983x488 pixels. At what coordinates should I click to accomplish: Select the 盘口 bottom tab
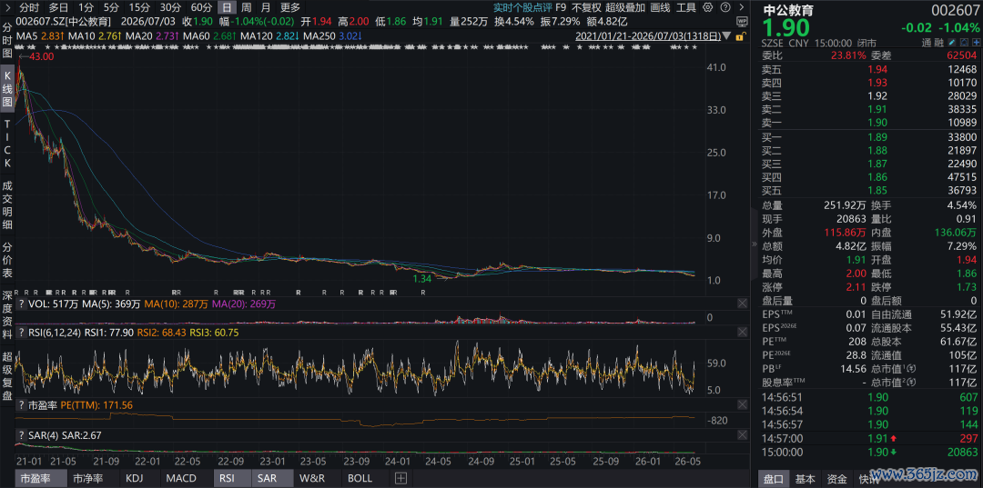(x=774, y=479)
